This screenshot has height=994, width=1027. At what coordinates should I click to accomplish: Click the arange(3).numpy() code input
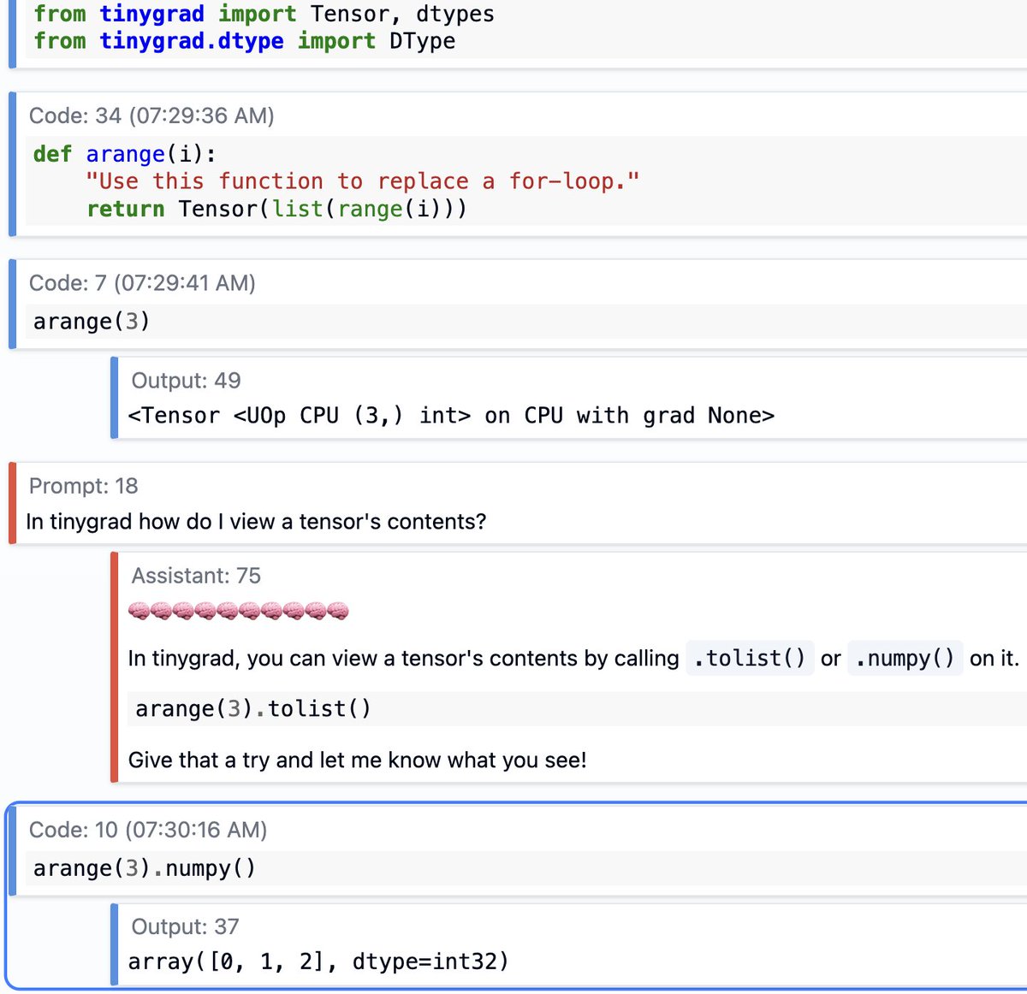[x=145, y=869]
